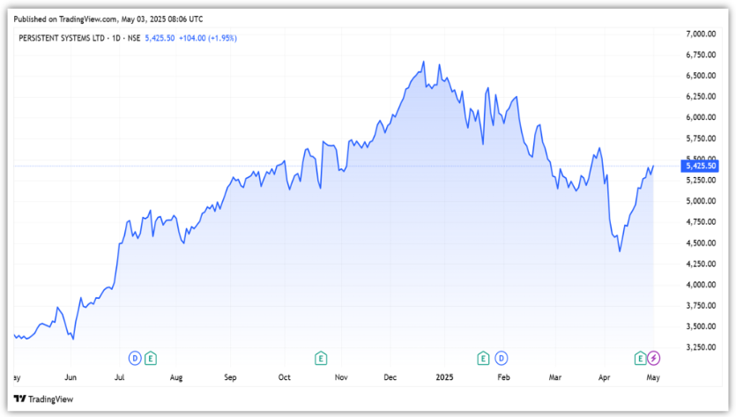Click the July dividend D marker

click(135, 358)
